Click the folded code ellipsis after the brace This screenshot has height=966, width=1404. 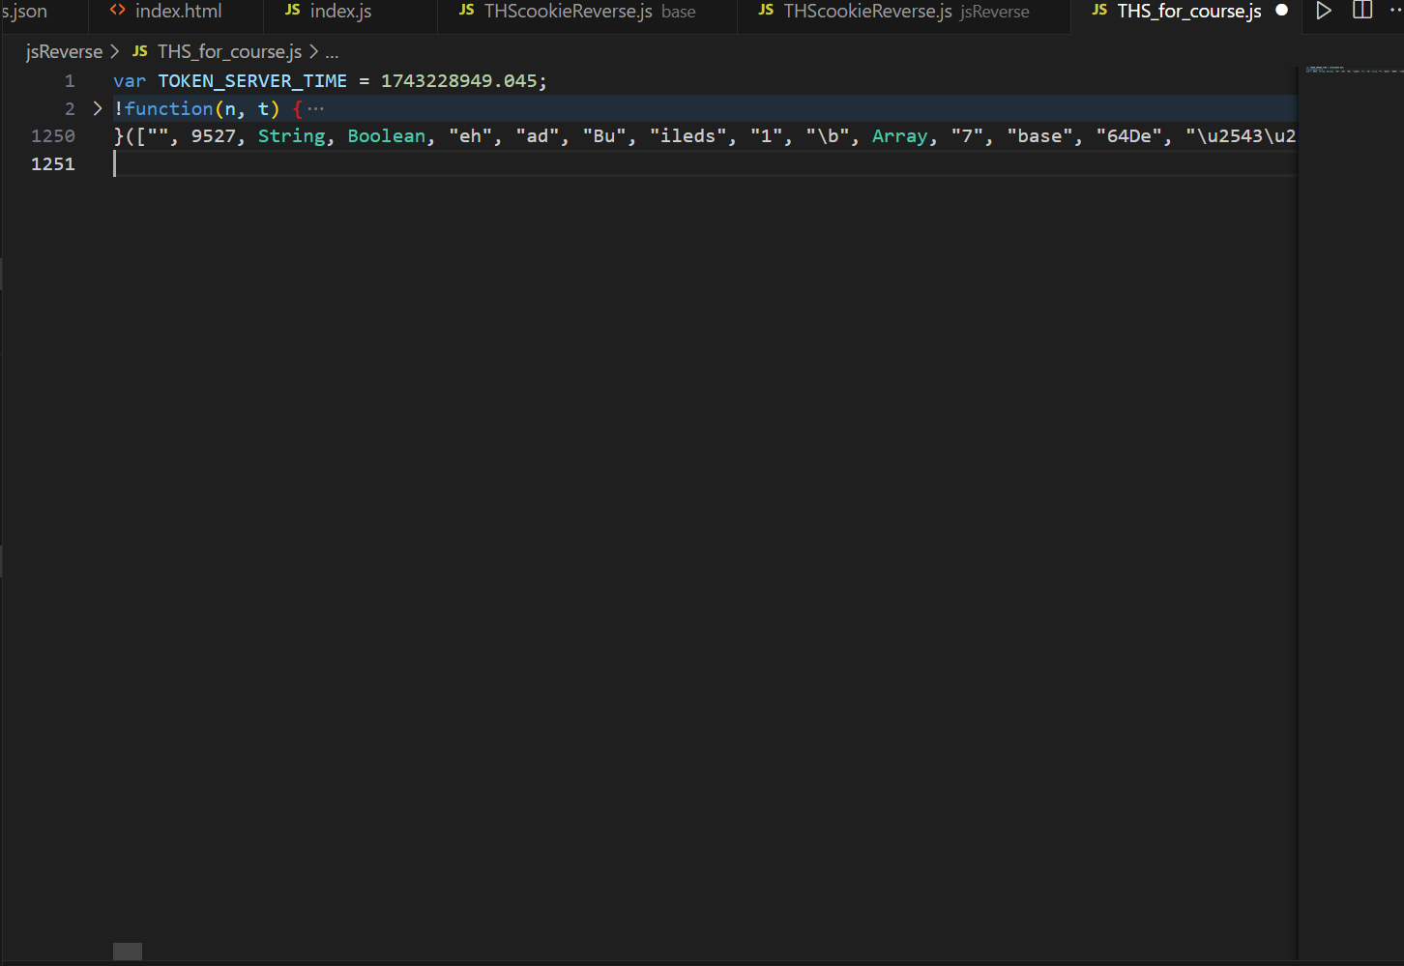tap(316, 109)
